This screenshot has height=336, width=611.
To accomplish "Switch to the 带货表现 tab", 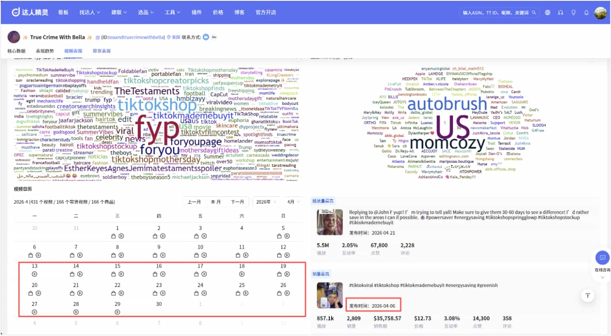I will (x=102, y=51).
